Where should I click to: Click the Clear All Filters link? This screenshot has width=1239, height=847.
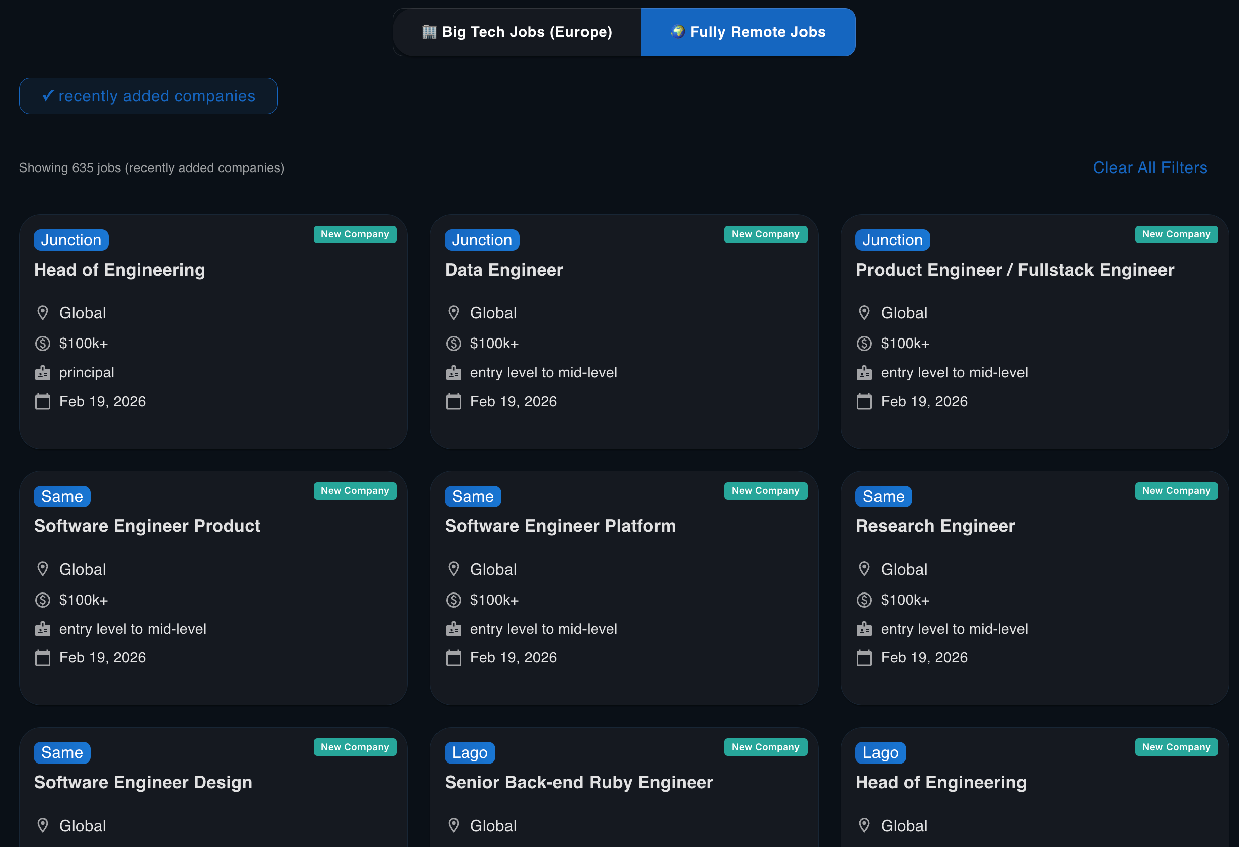[1149, 168]
